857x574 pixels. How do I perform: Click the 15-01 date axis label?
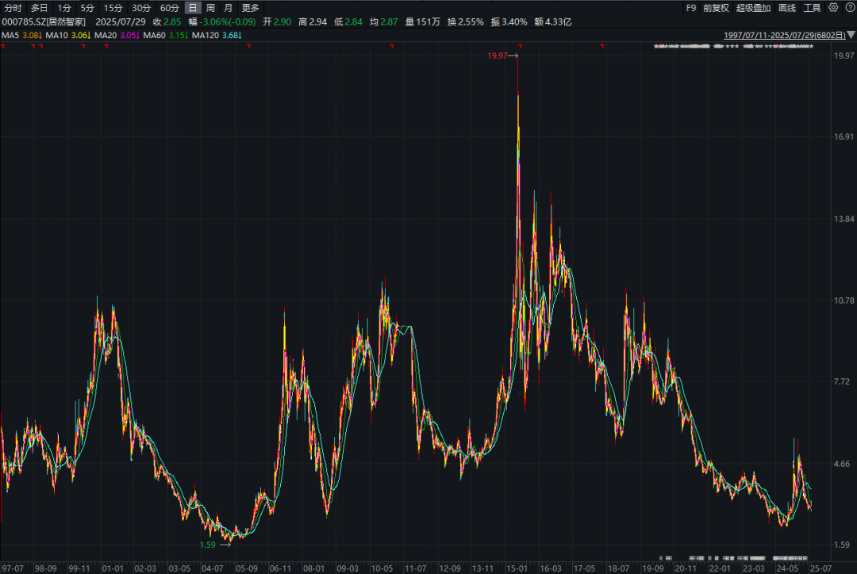(517, 568)
